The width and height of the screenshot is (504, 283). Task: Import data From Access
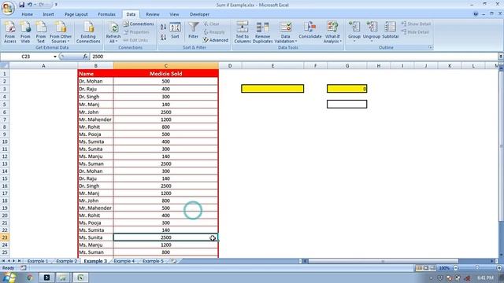coord(10,32)
